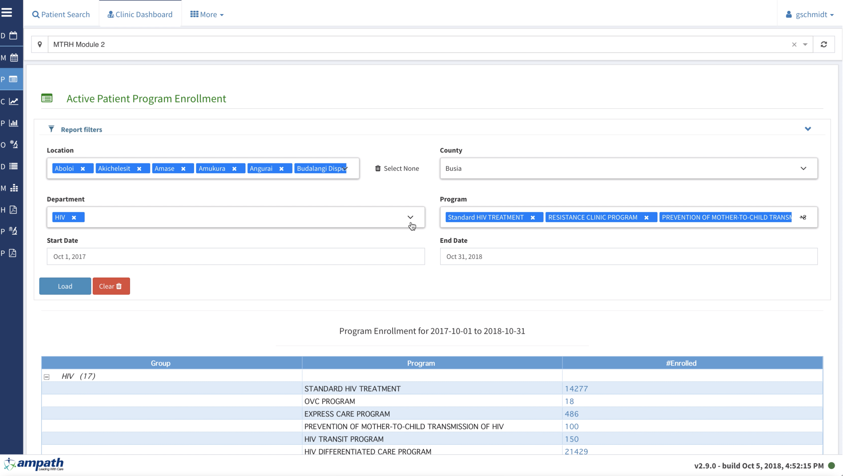Open the daily schedule calendar sidebar icon
This screenshot has height=476, width=844.
13,35
